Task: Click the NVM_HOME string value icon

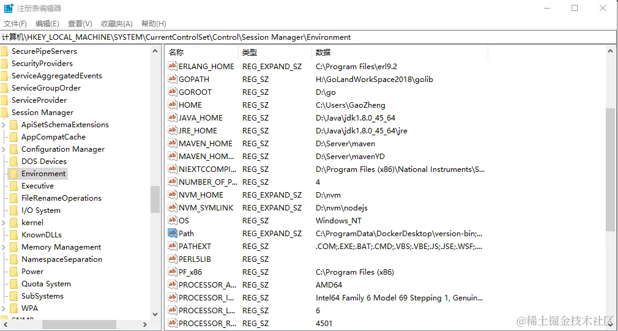Action: tap(172, 195)
